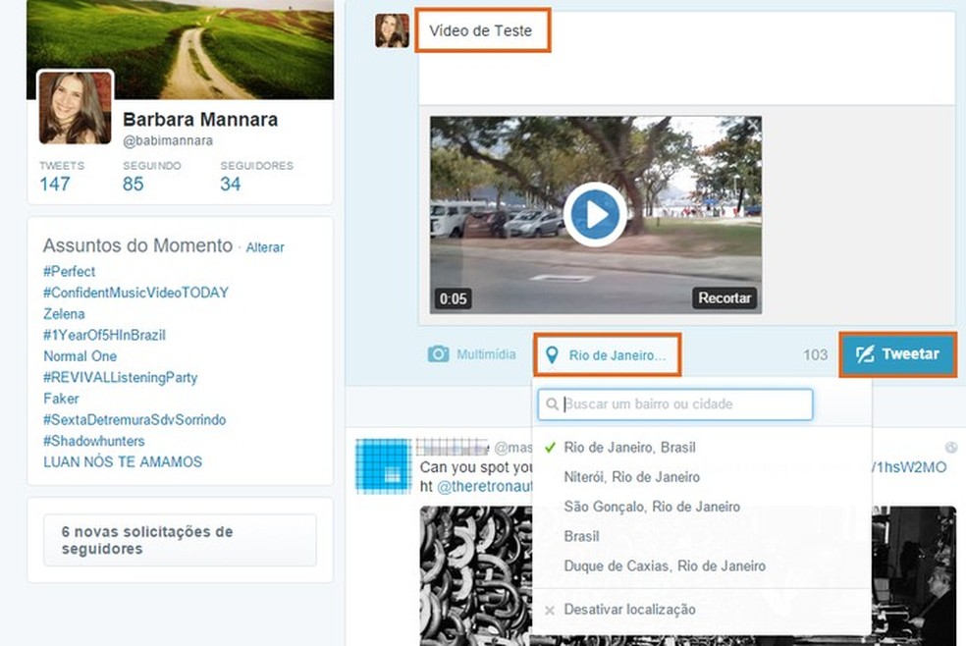Click the Alterar link beside Assuntos do Momento
The width and height of the screenshot is (966, 646).
[x=265, y=247]
